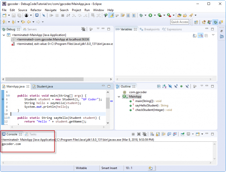The width and height of the screenshot is (226, 172).
Task: Click the Debug bug icon in the toolbar
Action: point(141,15)
